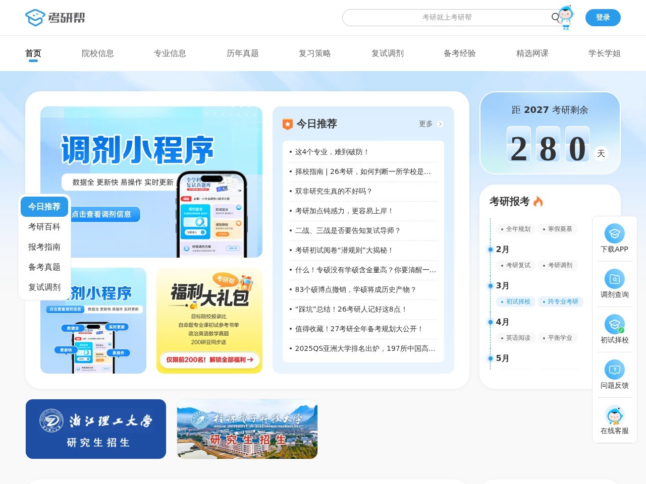Open the 历年真题 menu item
The image size is (646, 484).
click(x=242, y=53)
